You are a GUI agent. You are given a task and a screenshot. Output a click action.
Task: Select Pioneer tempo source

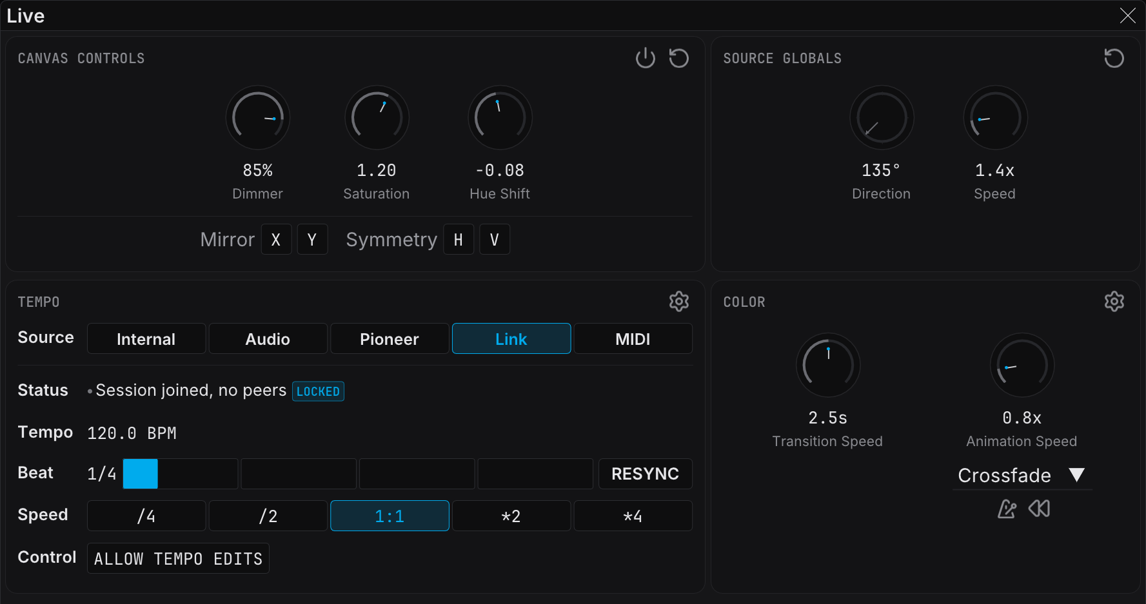click(390, 338)
